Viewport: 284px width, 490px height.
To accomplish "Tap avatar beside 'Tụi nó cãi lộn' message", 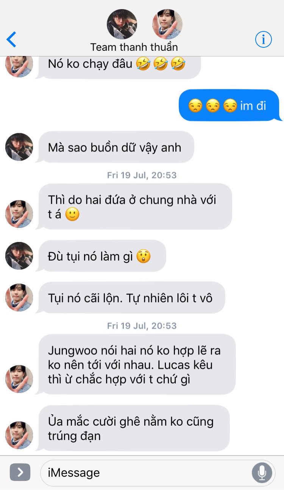I will pyautogui.click(x=19, y=298).
